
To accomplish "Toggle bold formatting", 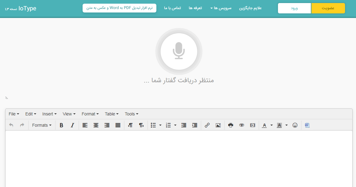I will coord(62,125).
